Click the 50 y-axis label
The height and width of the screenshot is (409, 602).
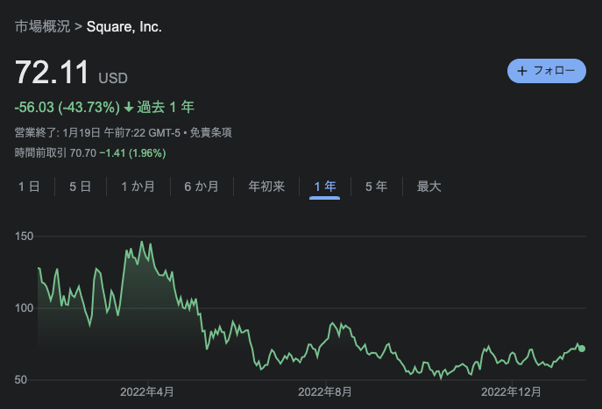click(21, 380)
